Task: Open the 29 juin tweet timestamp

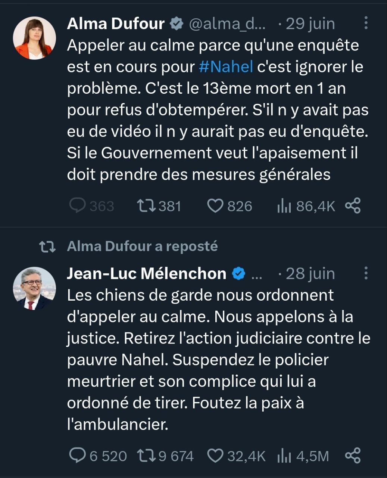Action: click(x=310, y=24)
